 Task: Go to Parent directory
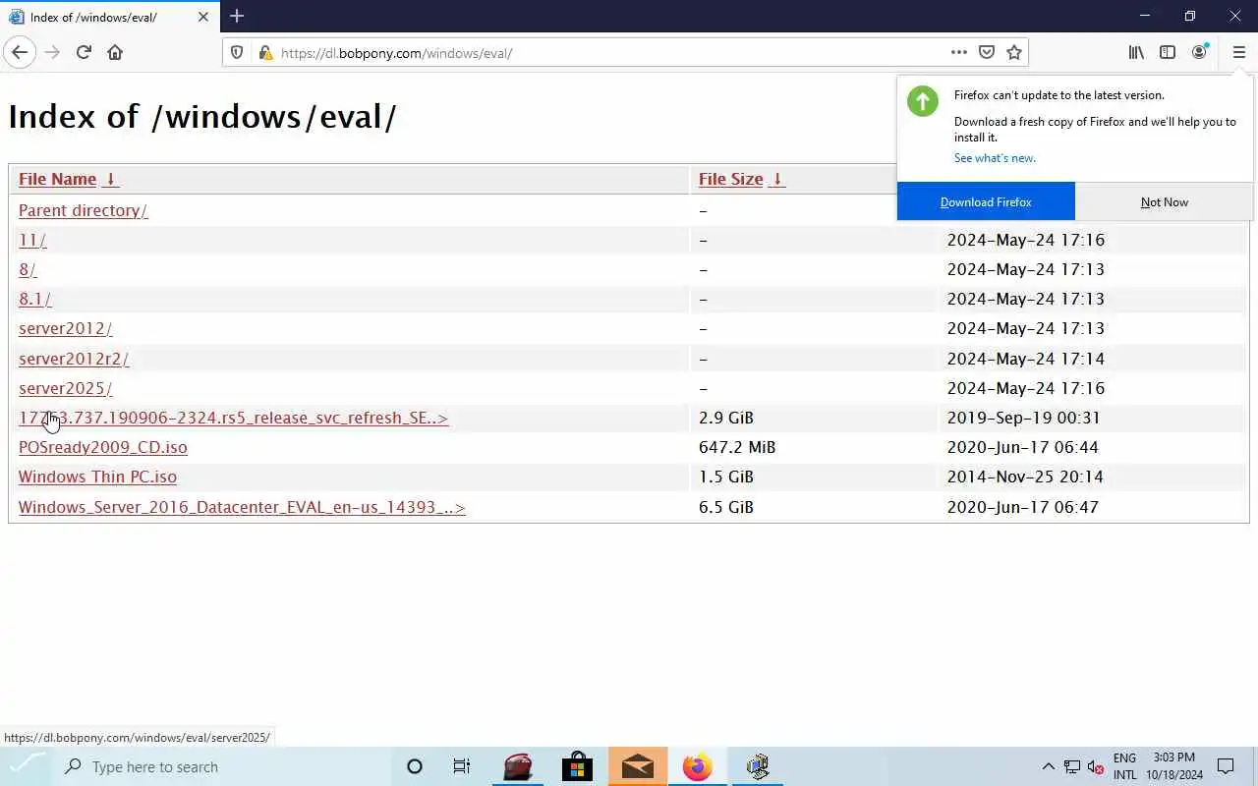pos(83,210)
